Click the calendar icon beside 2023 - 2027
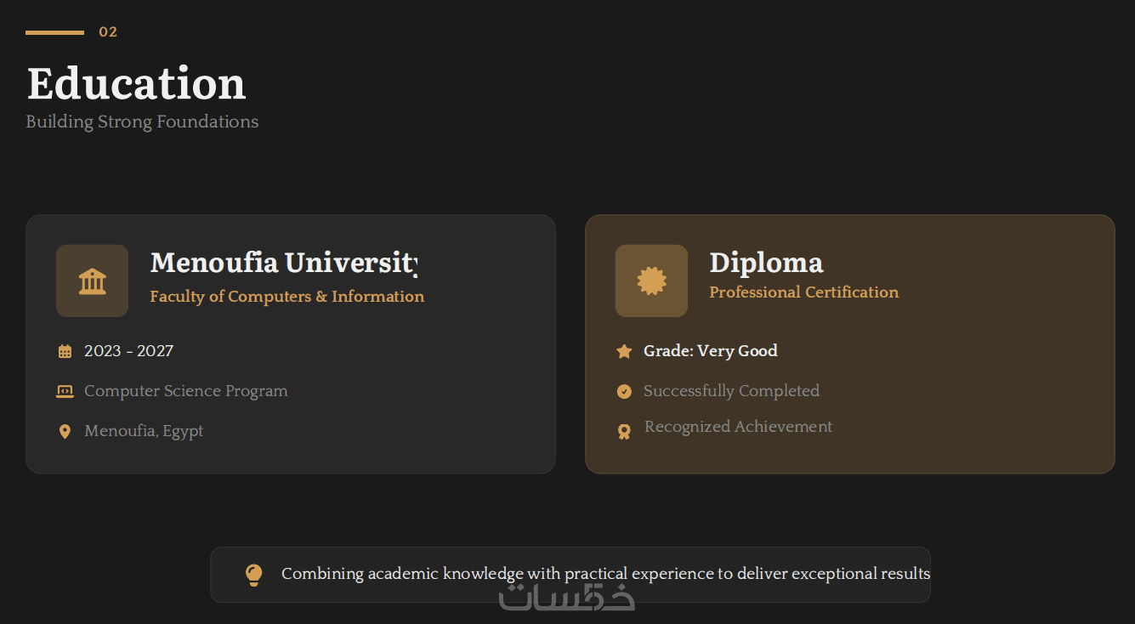 coord(65,351)
